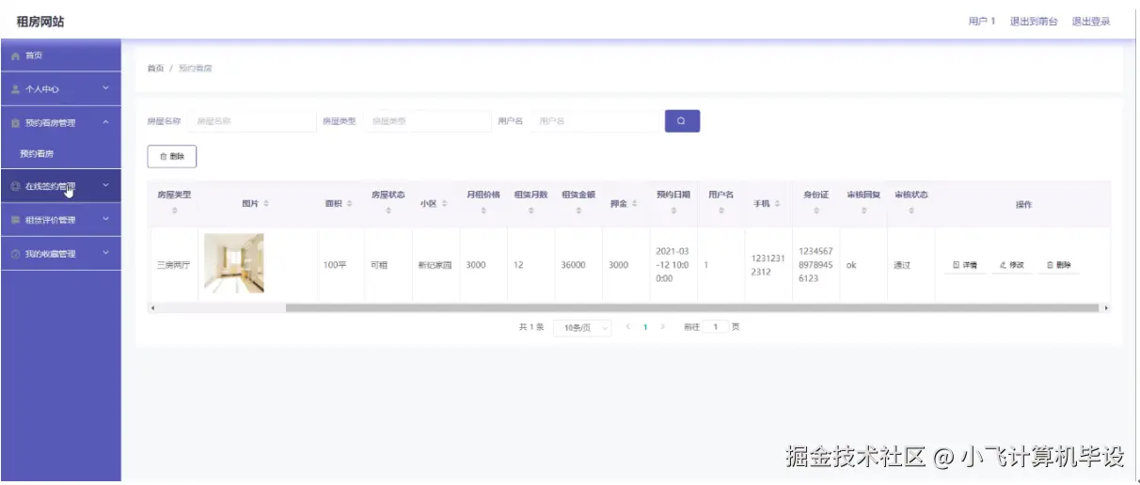Sort by 身份证 column arrows
The height and width of the screenshot is (485, 1140).
[815, 211]
